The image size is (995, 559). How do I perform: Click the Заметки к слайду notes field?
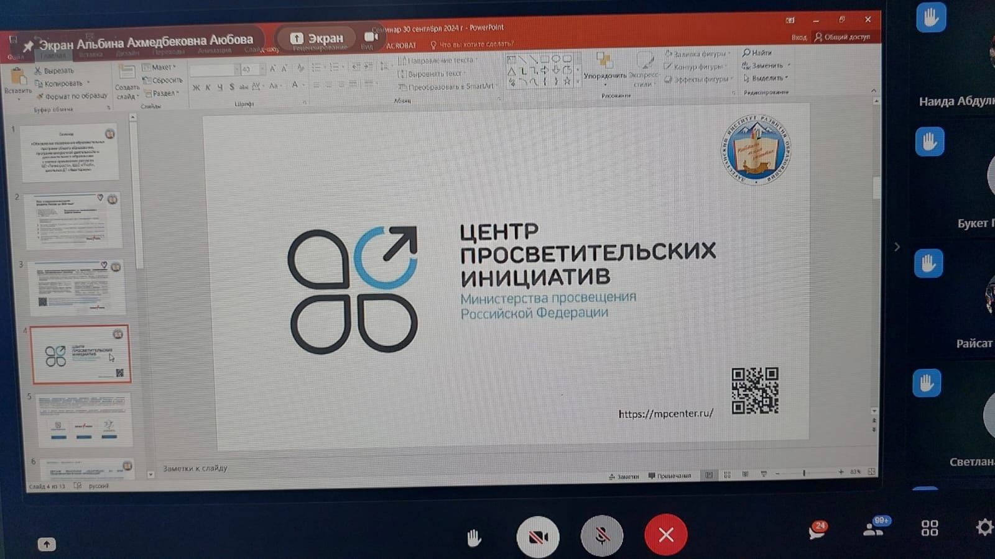tap(195, 468)
